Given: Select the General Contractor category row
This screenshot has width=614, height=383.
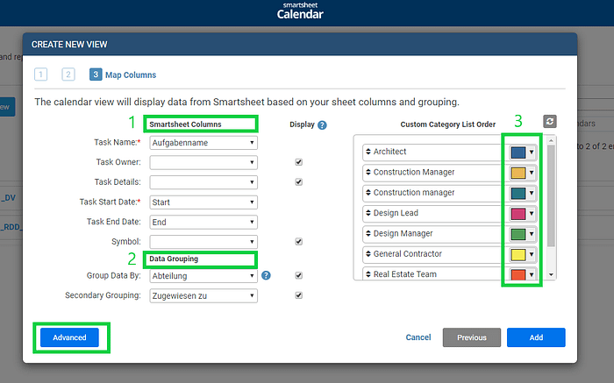Looking at the screenshot, I should click(x=449, y=254).
